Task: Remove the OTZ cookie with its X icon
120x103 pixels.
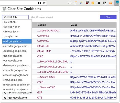Action: (x=5, y=98)
